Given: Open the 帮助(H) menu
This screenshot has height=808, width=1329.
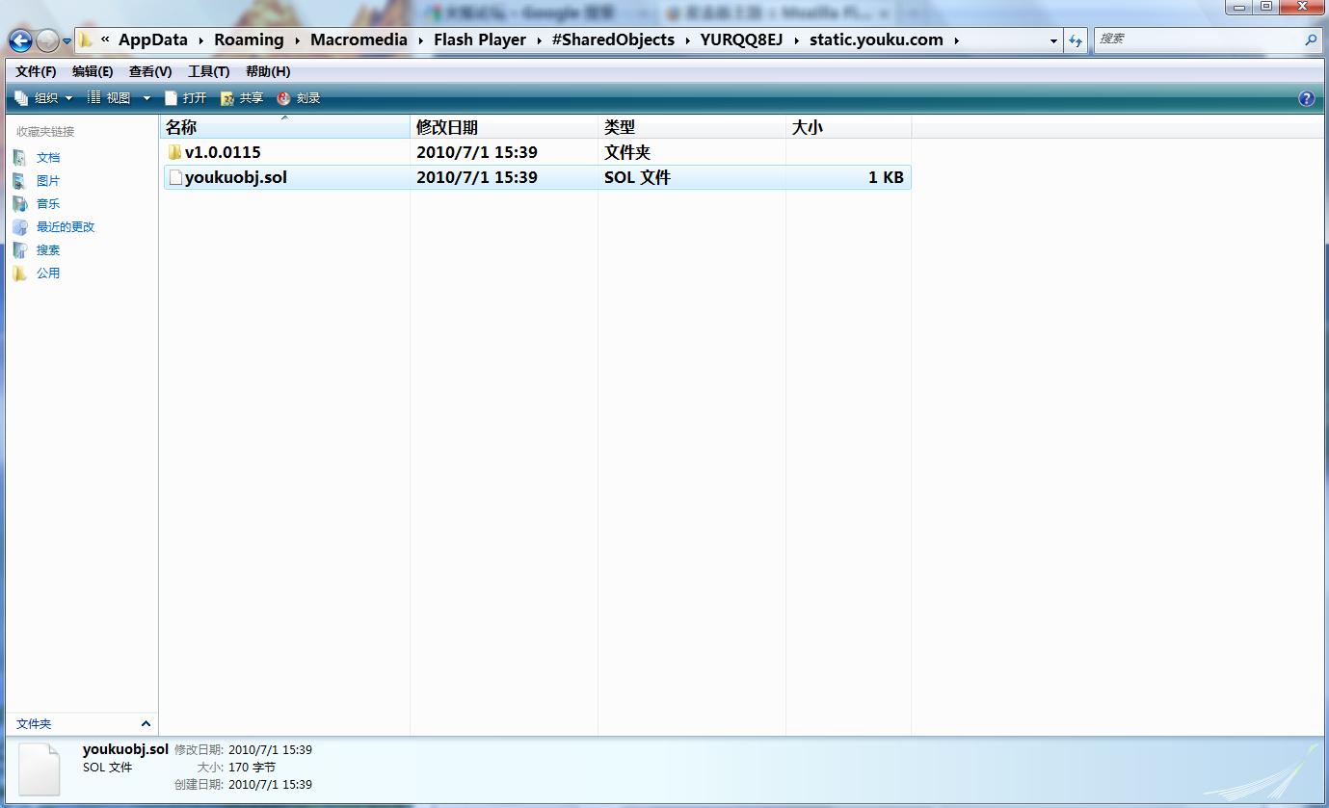Looking at the screenshot, I should point(268,71).
